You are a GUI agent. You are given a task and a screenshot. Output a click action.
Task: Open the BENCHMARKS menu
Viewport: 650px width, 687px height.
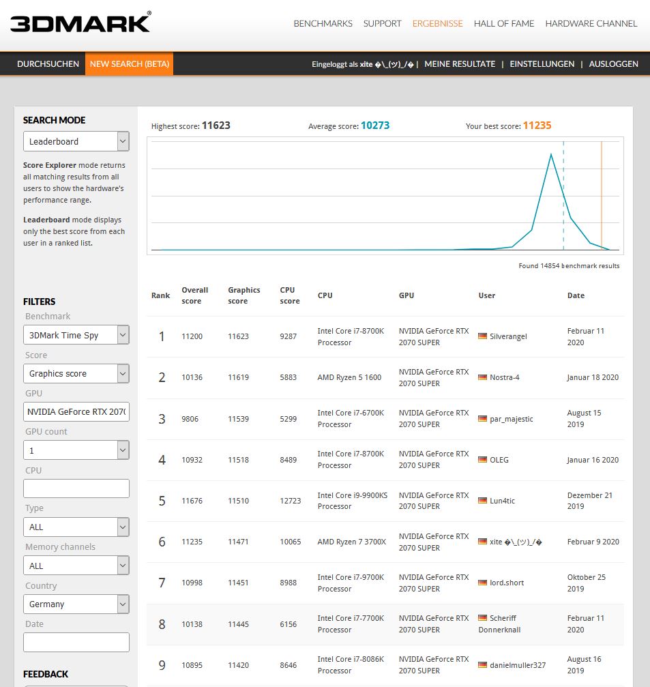click(323, 24)
